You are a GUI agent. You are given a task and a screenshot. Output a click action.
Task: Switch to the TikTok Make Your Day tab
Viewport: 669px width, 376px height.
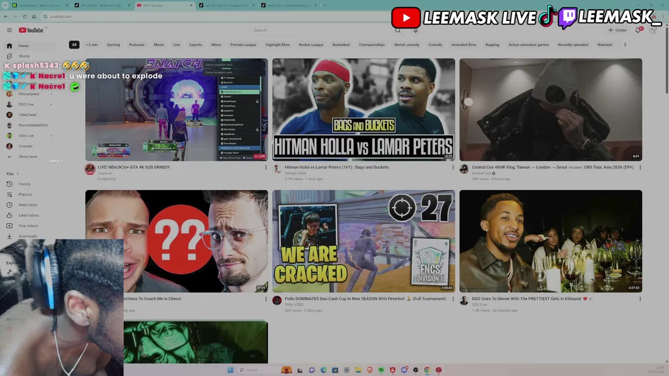click(x=102, y=5)
